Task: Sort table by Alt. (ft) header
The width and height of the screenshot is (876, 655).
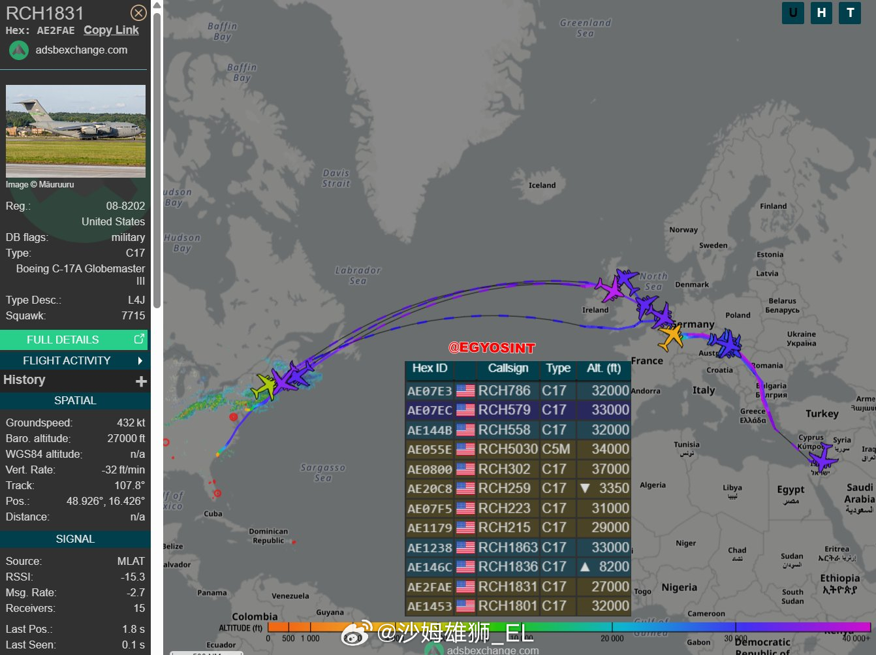Action: 604,368
